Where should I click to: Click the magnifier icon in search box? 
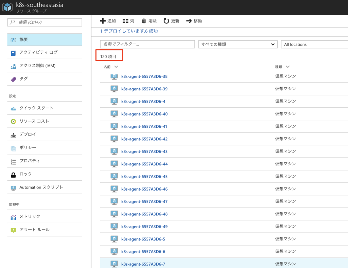(13, 22)
